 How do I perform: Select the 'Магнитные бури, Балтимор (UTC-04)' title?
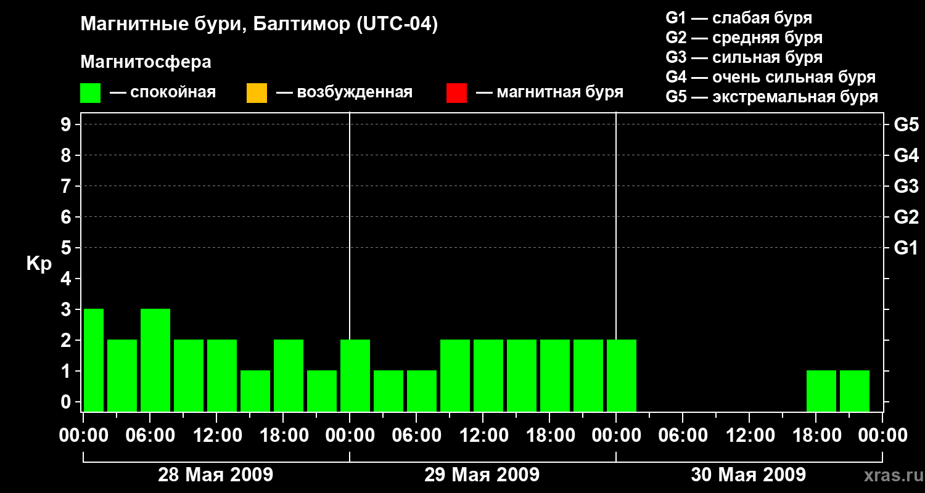coord(259,25)
